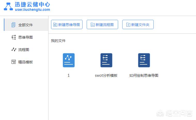Select the 全部文件 sidebar item

(26, 25)
